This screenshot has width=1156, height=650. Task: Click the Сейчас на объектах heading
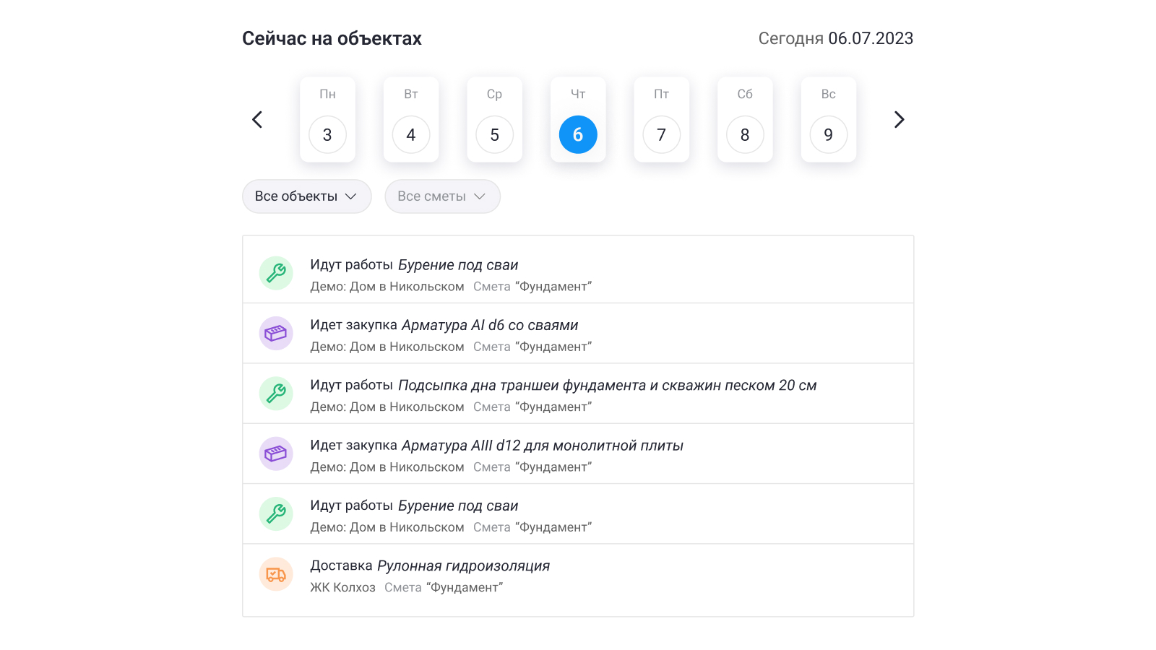[x=332, y=38]
